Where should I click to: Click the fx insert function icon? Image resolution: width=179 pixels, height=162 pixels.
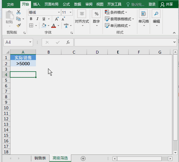point(68,42)
